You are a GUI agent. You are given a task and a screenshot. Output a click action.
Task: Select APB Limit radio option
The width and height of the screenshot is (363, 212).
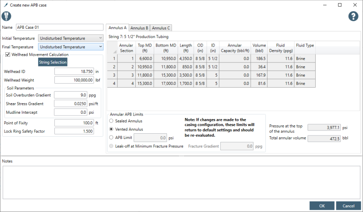111,137
